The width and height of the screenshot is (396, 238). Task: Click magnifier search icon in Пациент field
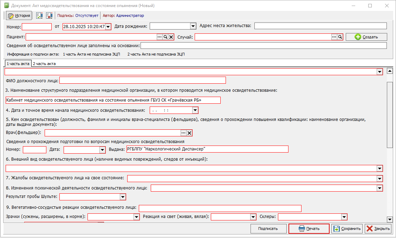coord(165,37)
